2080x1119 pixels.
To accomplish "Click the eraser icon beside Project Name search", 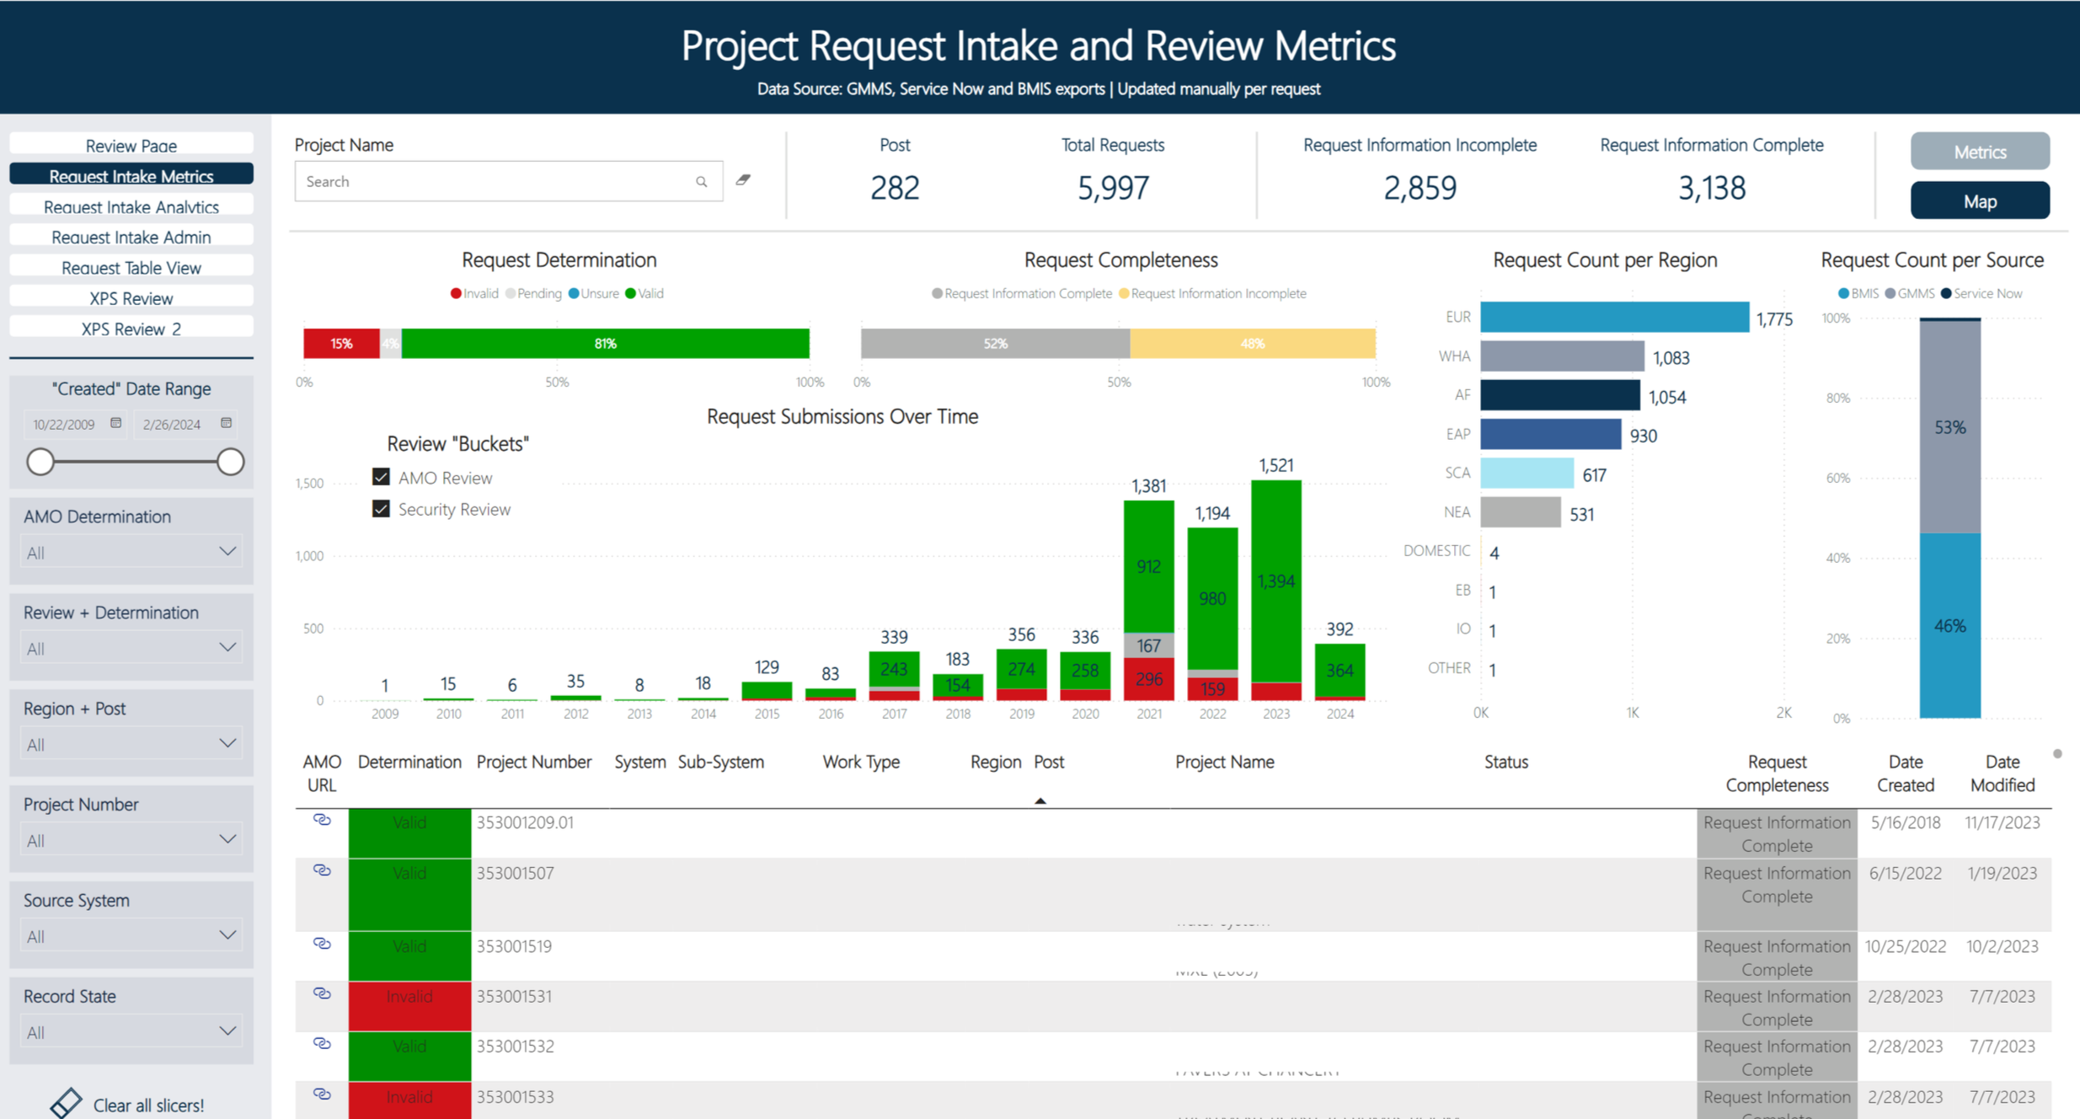I will 743,180.
